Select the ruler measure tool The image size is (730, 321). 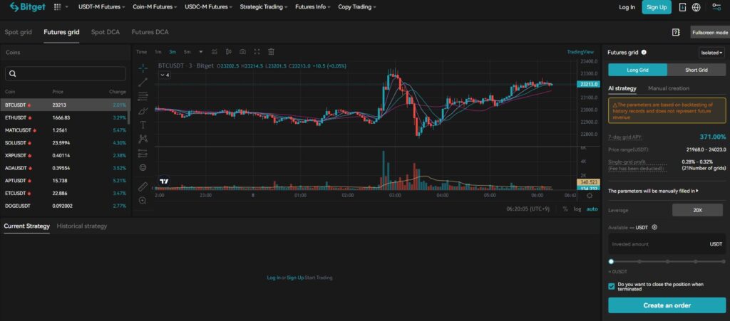pos(143,186)
